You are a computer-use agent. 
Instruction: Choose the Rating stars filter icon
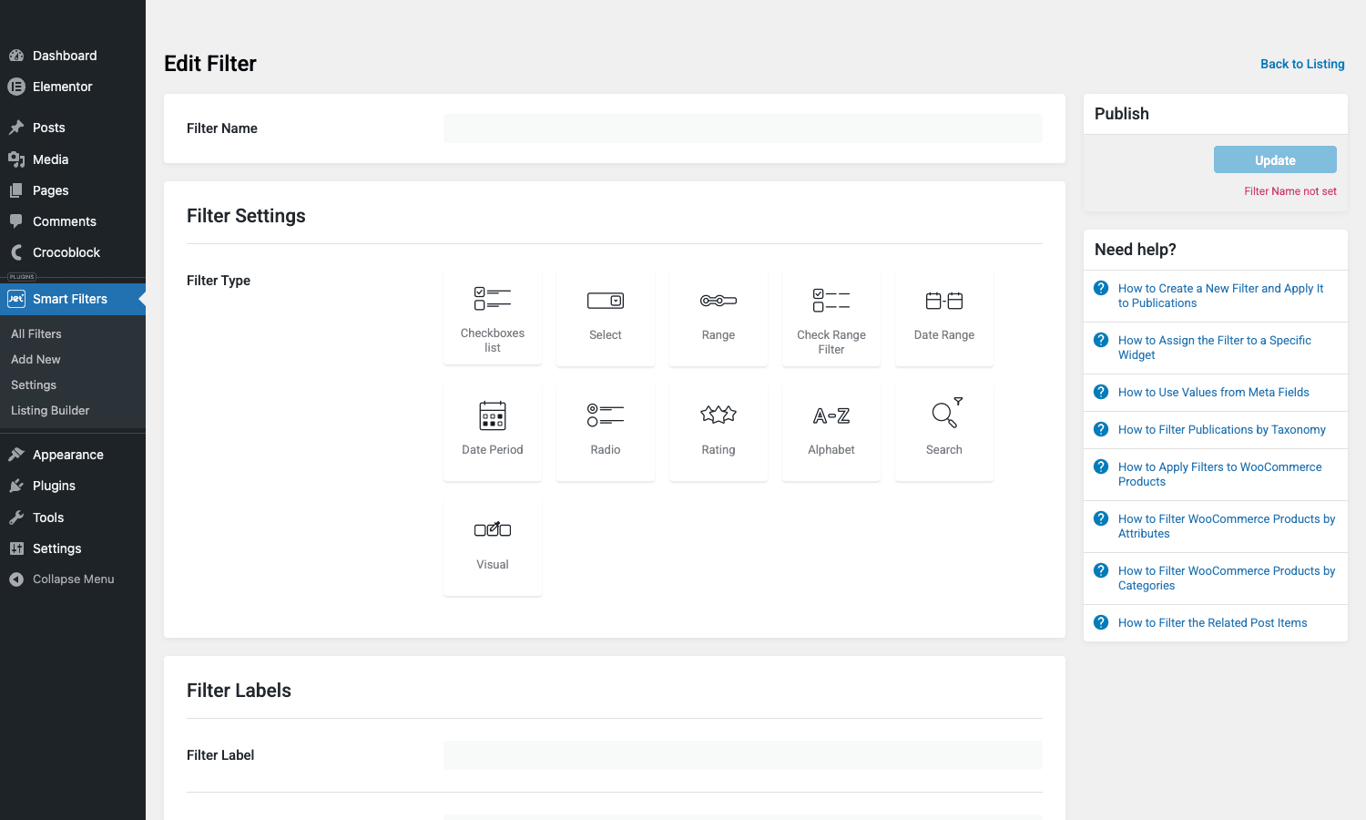(x=719, y=415)
